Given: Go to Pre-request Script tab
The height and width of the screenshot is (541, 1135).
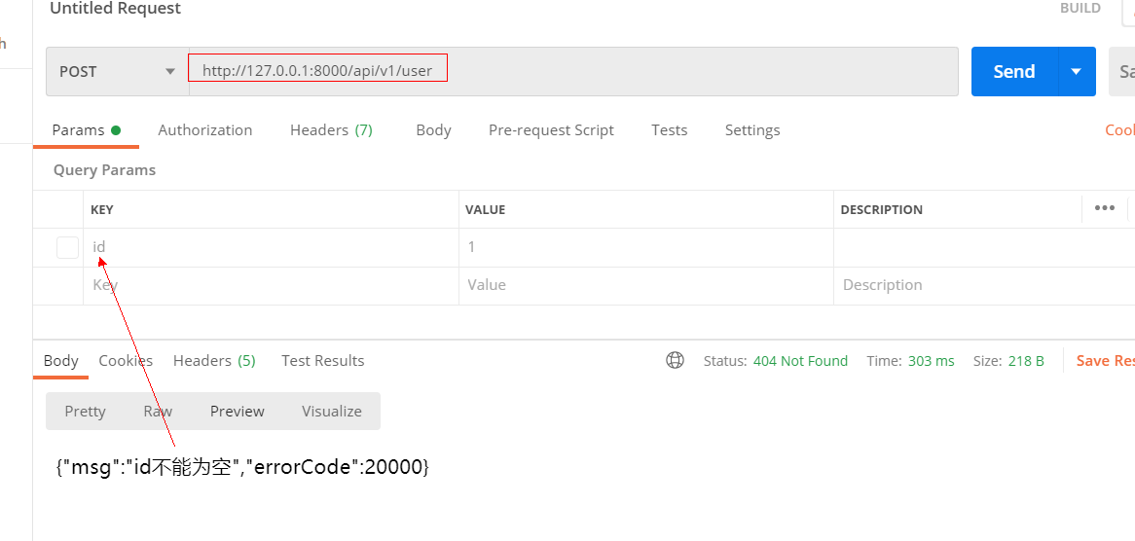Looking at the screenshot, I should pyautogui.click(x=551, y=129).
